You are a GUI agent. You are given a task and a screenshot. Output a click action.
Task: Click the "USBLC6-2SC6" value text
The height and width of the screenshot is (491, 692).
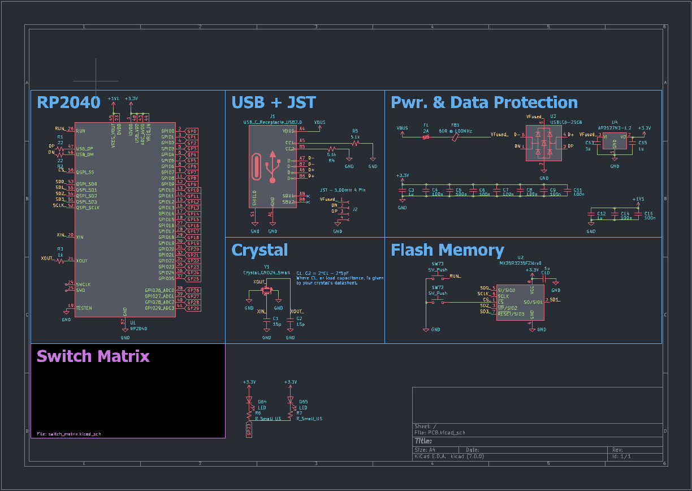pos(566,122)
